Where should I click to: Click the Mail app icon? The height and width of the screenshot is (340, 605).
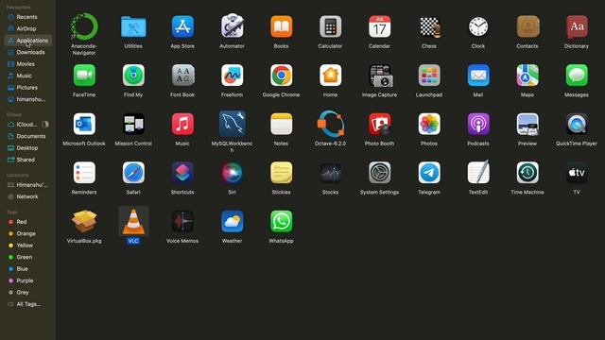tap(478, 76)
